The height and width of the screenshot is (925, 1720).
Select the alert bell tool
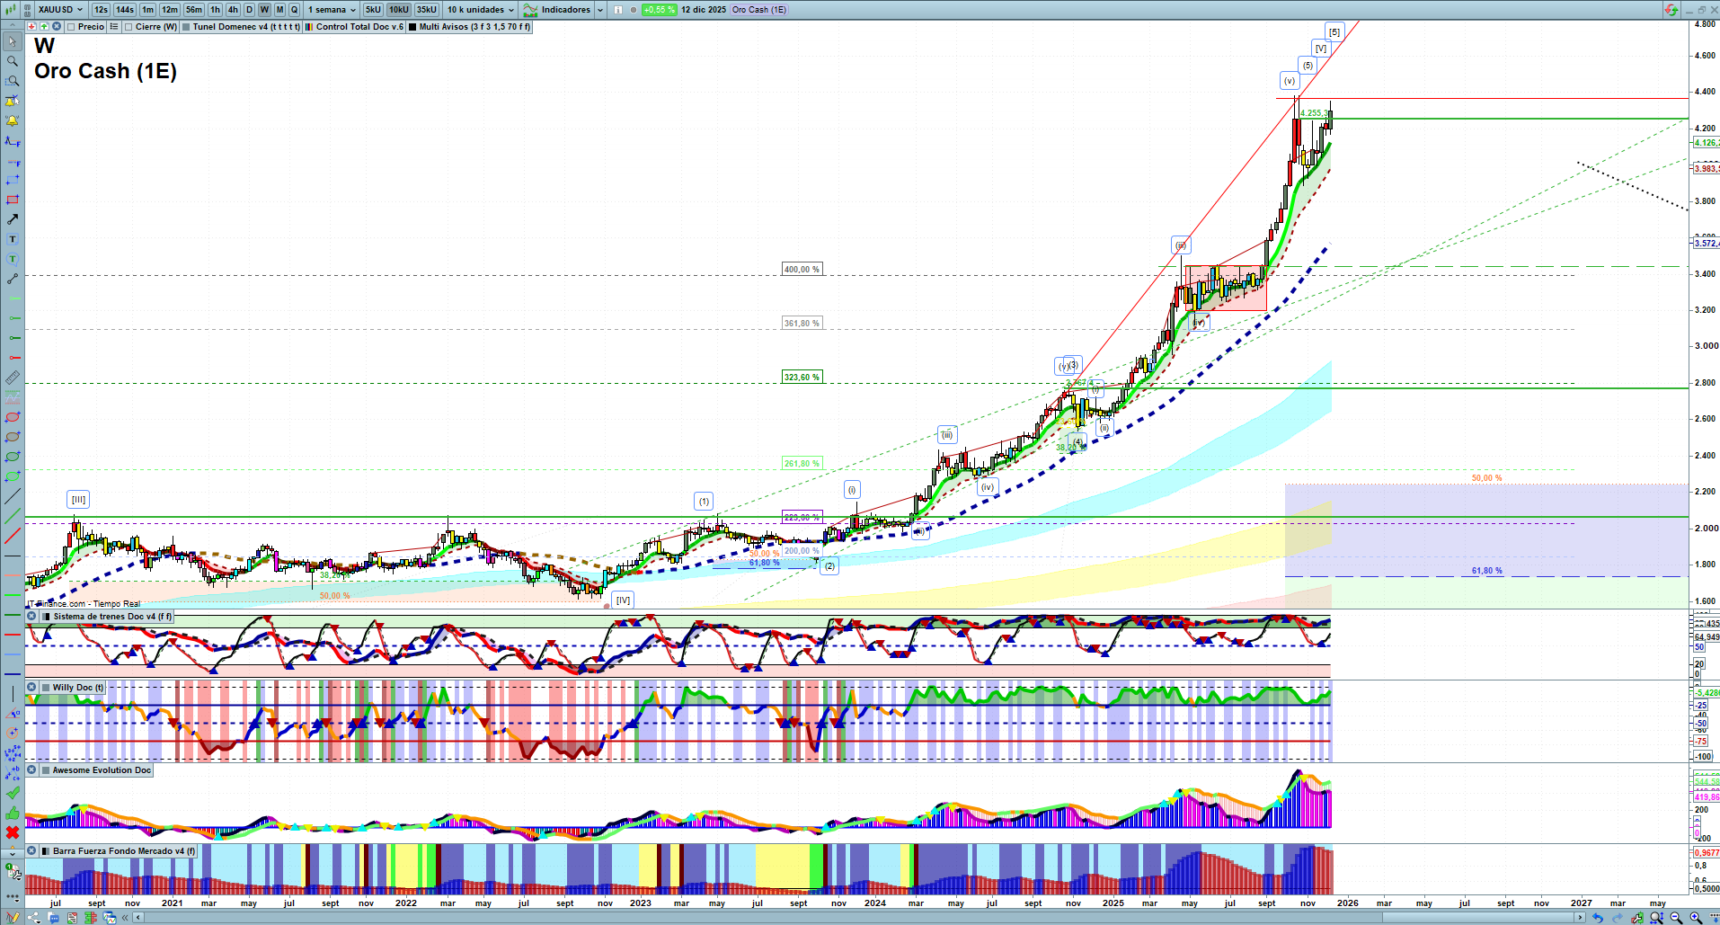13,120
